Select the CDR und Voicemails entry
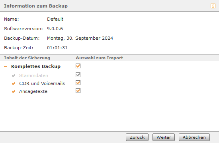The image size is (219, 143). 42,83
